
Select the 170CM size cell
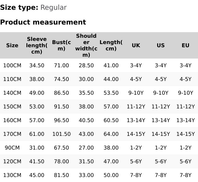coord(12,134)
